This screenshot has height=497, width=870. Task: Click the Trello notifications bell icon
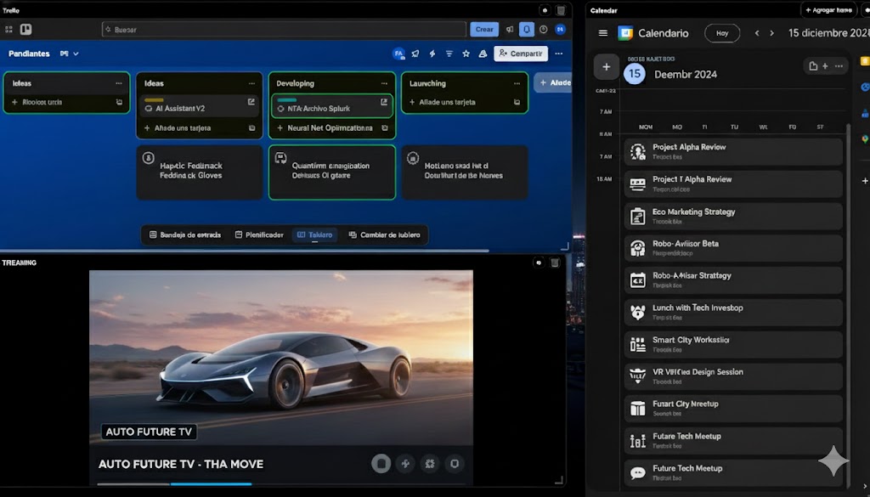(527, 29)
